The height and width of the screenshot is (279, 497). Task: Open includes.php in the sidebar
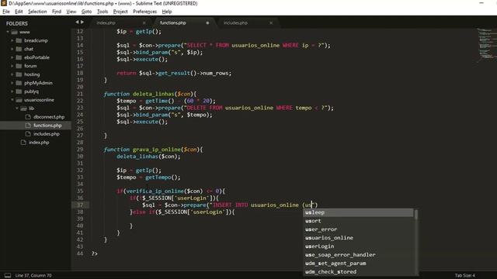point(47,134)
